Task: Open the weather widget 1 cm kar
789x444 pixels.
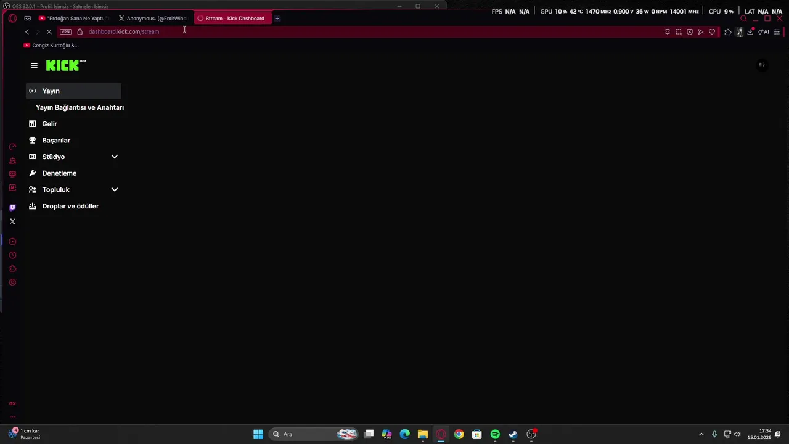Action: point(25,434)
